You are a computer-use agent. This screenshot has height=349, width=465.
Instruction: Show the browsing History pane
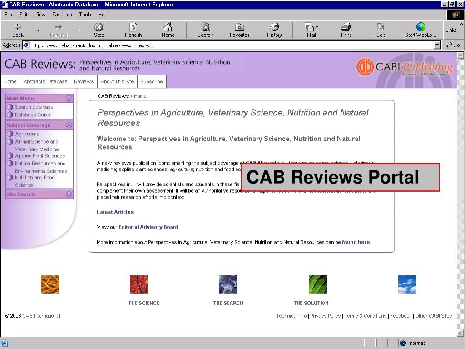(274, 30)
